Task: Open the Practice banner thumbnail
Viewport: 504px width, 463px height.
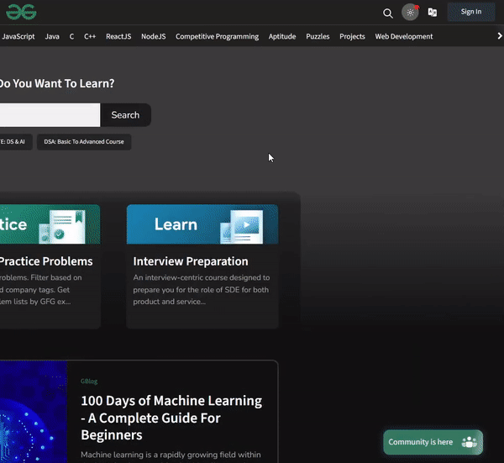Action: pos(50,224)
